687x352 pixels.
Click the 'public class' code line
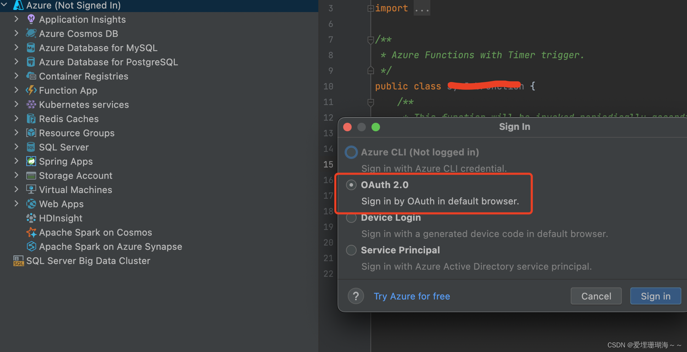tap(455, 86)
